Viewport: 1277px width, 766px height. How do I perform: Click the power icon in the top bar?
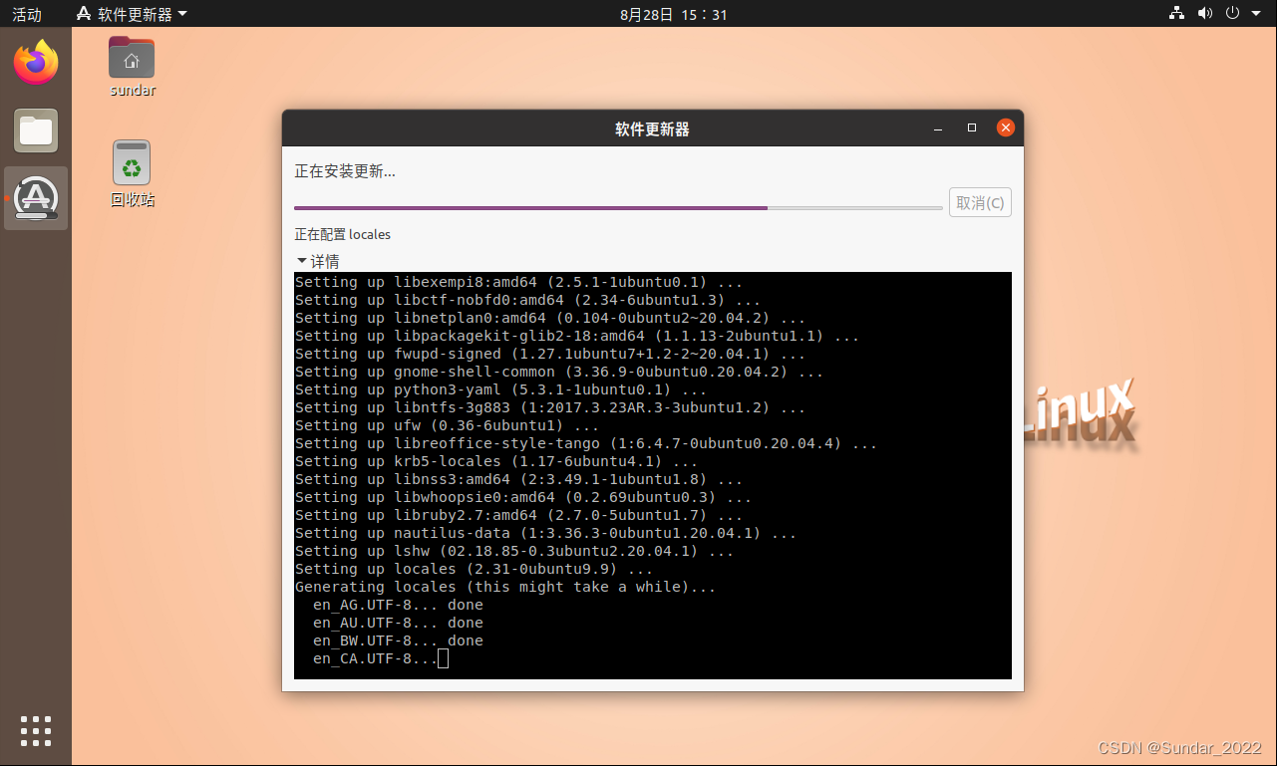[x=1231, y=14]
